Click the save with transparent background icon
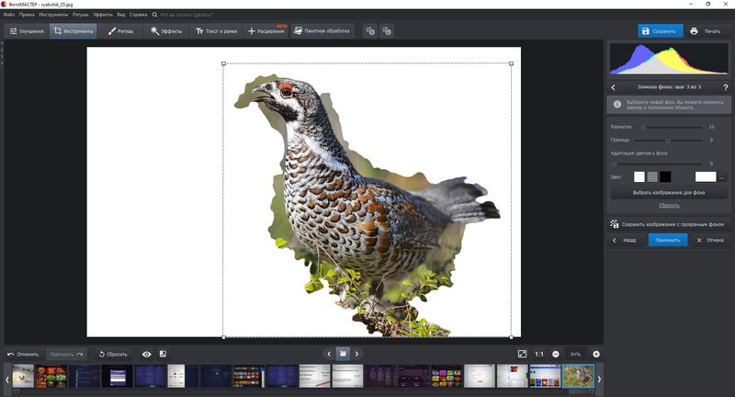The height and width of the screenshot is (397, 735). coord(614,224)
